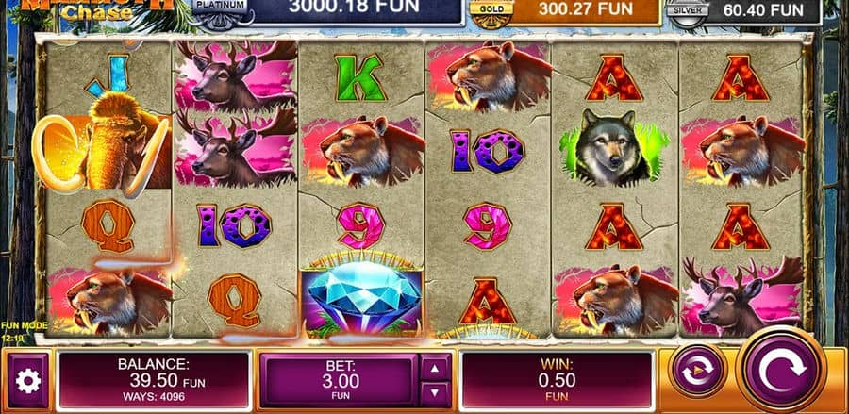The height and width of the screenshot is (414, 849).
Task: Click the purple 10 symbol on reel two
Action: (234, 225)
